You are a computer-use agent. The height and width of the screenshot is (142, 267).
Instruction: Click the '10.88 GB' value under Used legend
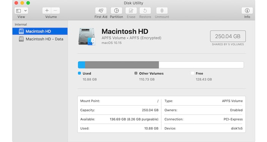pos(90,79)
